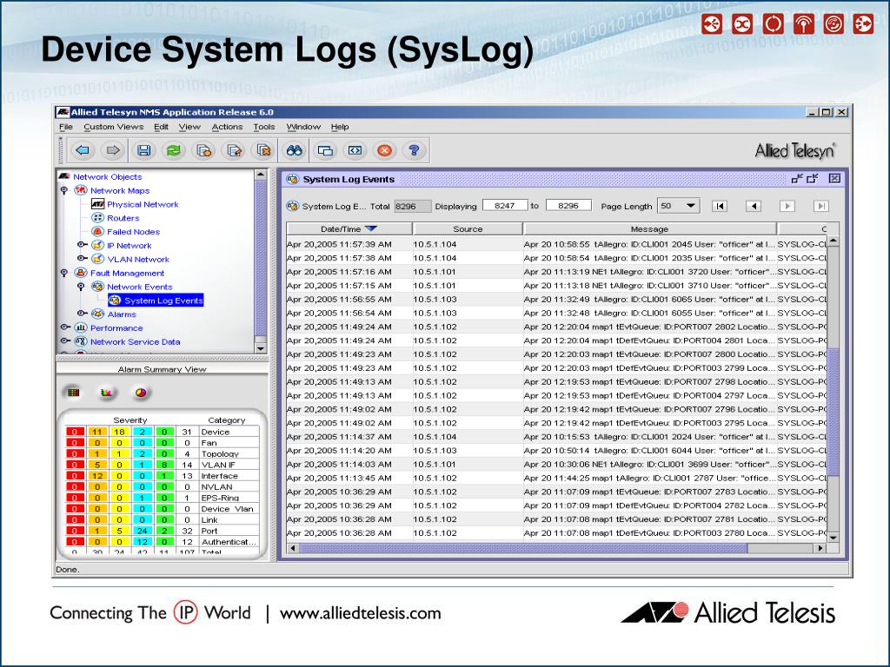Click the yellow 18 cell in Device row
This screenshot has height=667, width=890.
coord(119,432)
